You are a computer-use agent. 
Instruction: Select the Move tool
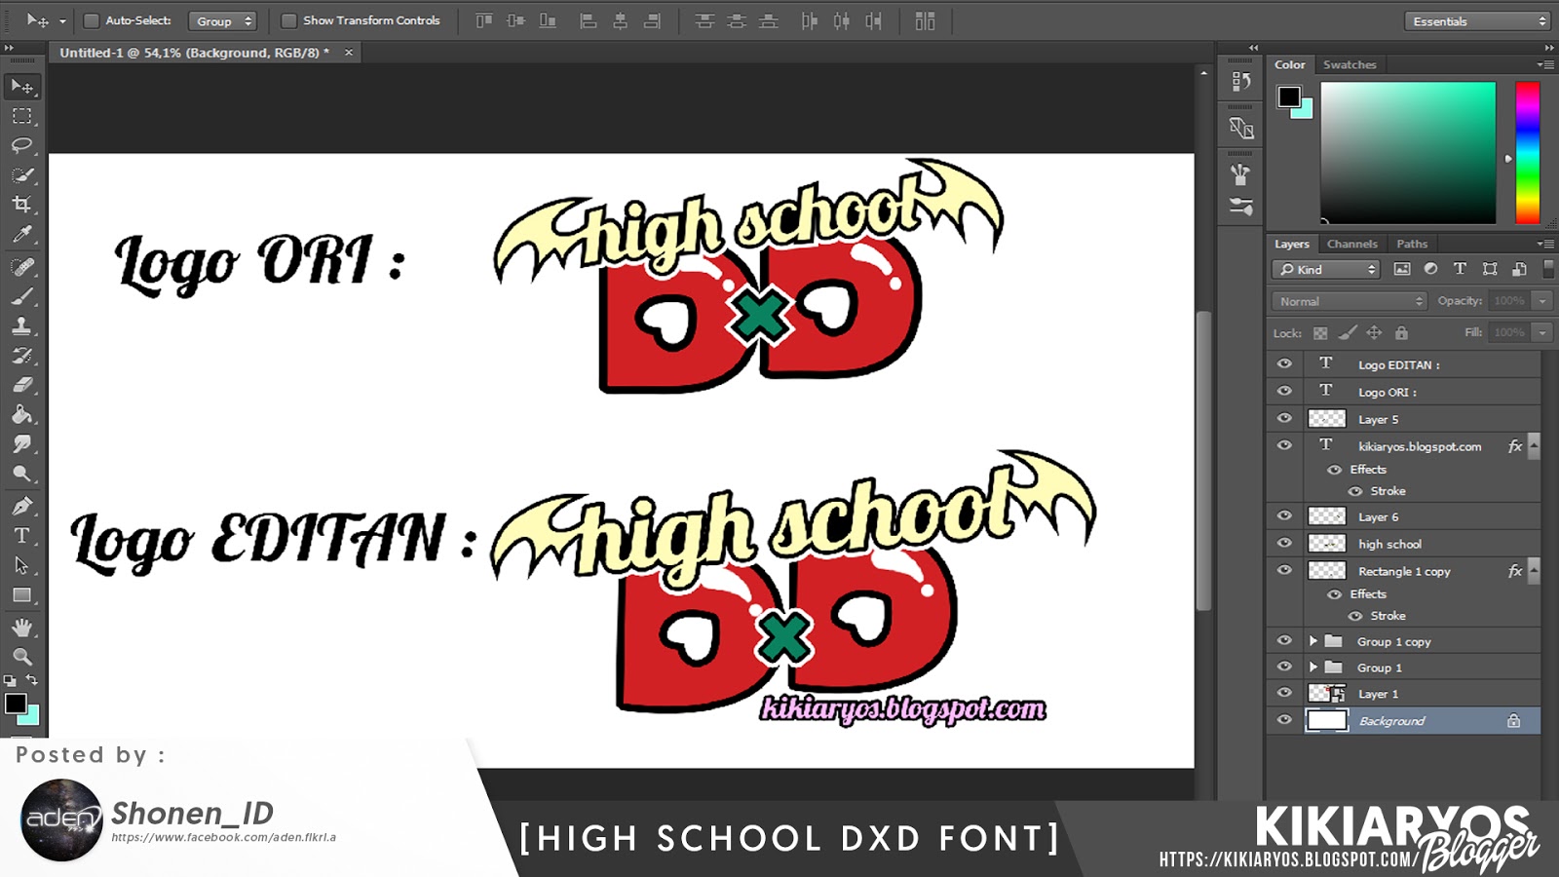coord(22,87)
